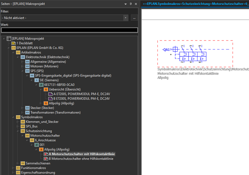The height and width of the screenshot is (175, 249).
Task: Expand the Stecker (Stecker) node
Action: click(23, 108)
